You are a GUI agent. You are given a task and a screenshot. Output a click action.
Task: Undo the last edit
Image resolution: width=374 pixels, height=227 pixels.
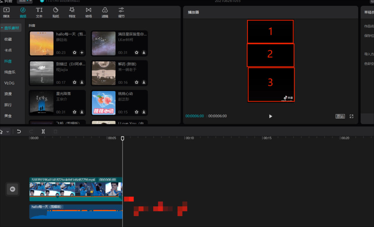19,131
